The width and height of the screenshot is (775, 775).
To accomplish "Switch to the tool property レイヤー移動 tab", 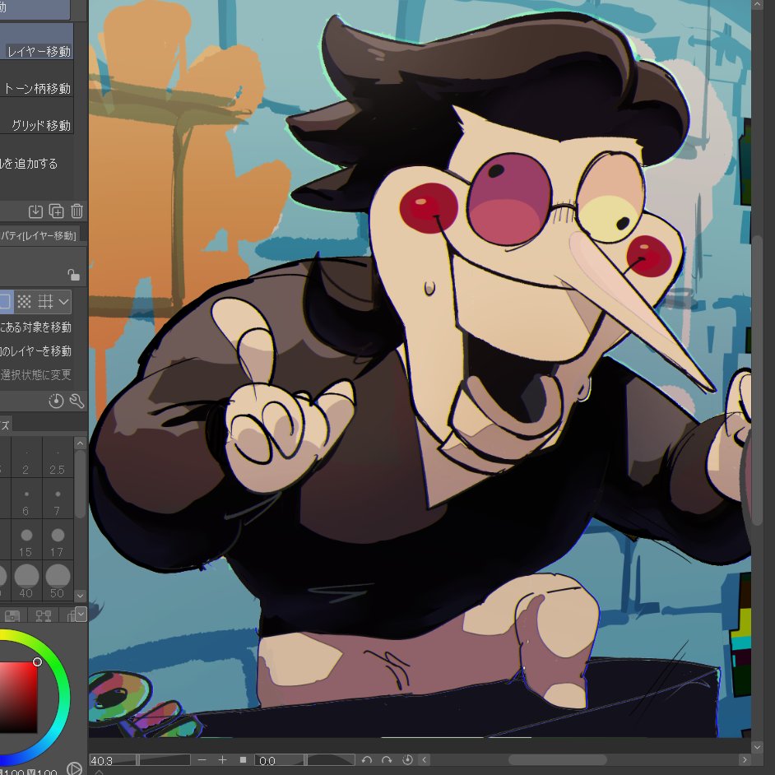I will coord(39,235).
